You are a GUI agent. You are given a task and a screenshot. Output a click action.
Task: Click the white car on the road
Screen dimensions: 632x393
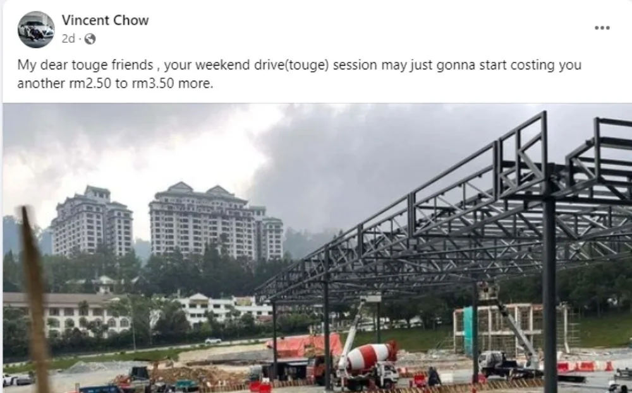tap(213, 341)
